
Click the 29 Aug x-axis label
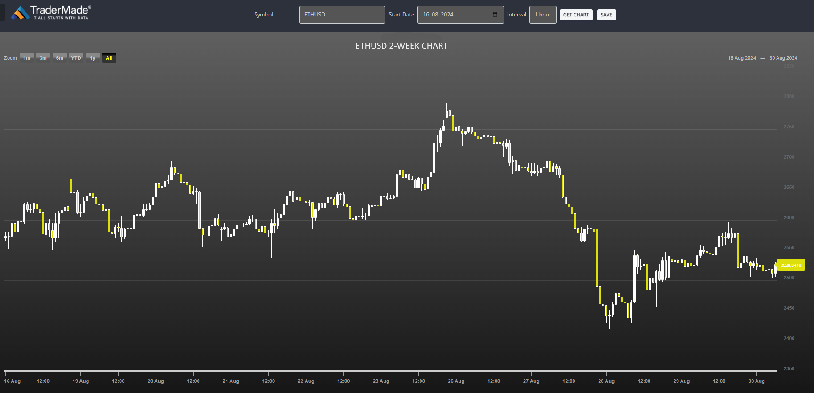click(682, 381)
